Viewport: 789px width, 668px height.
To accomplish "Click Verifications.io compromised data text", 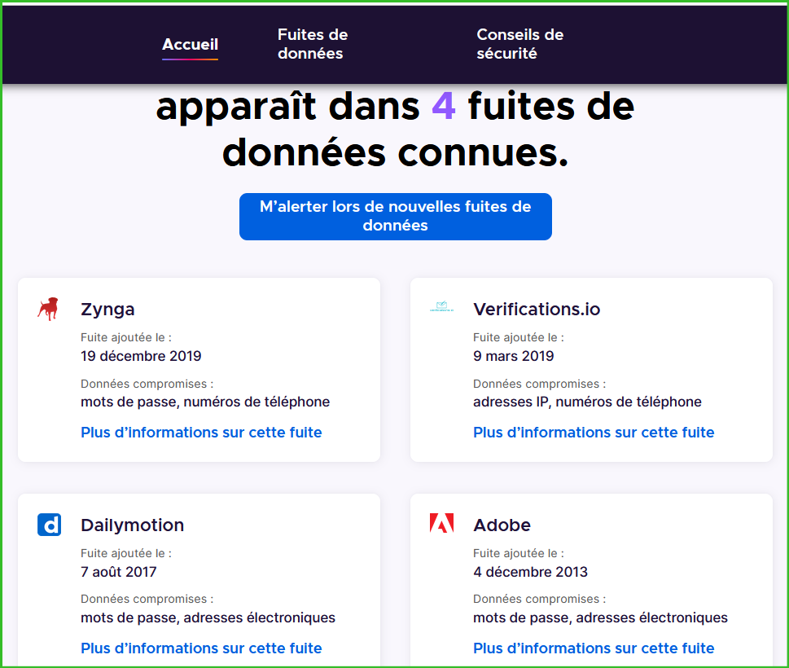I will click(587, 402).
